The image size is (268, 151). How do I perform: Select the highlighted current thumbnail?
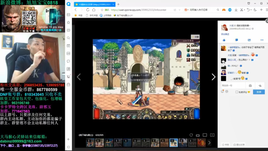(x=174, y=143)
